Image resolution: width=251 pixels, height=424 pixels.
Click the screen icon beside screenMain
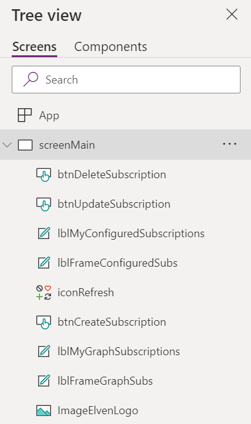[x=25, y=145]
